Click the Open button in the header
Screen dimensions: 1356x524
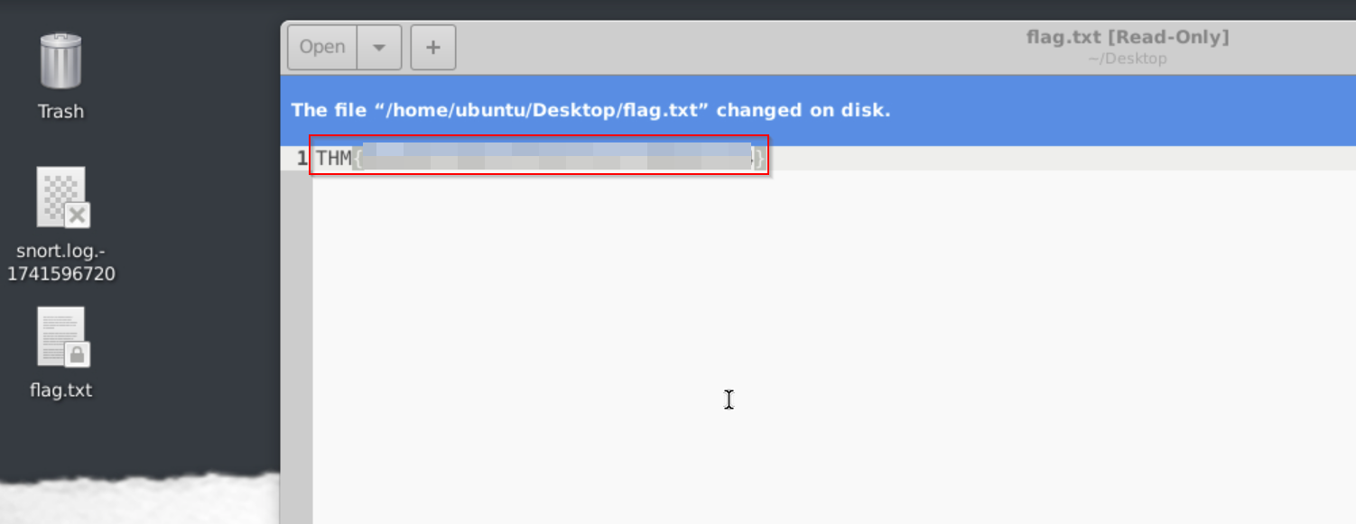tap(322, 47)
